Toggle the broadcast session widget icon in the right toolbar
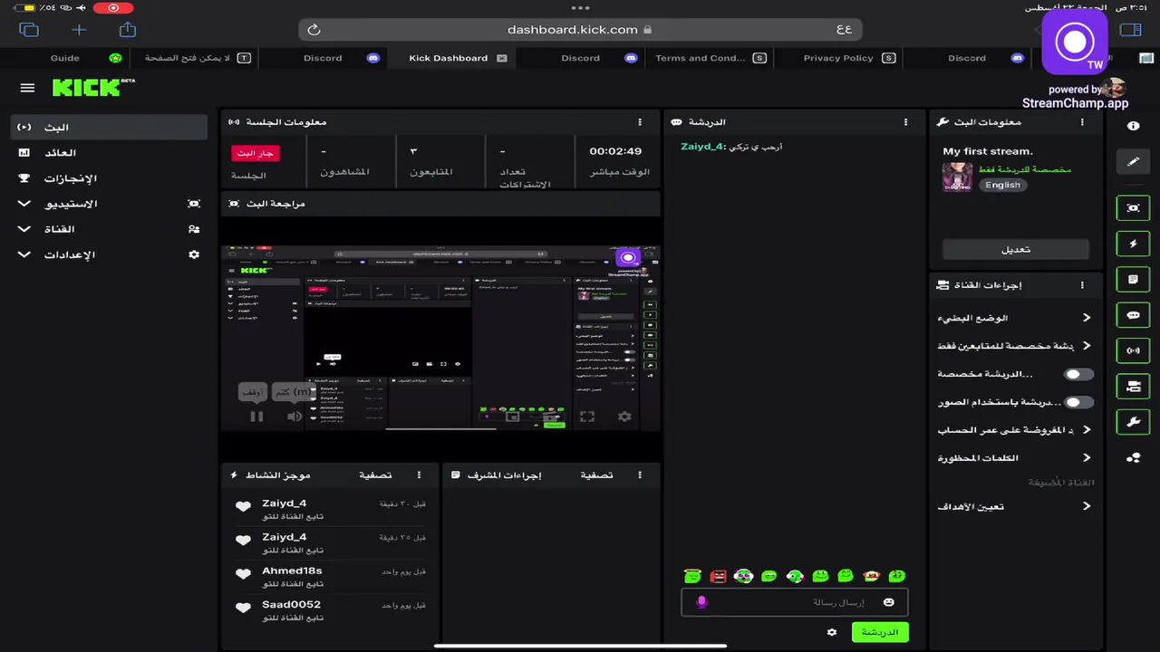The height and width of the screenshot is (652, 1160). click(x=1133, y=350)
